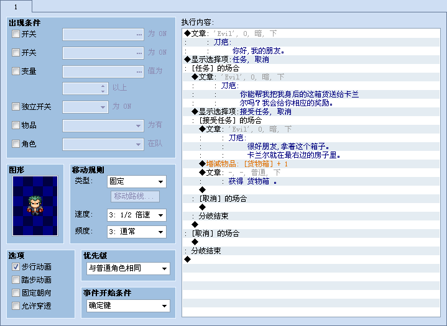Open the 事件开始条件 dropdown 确定键
The height and width of the screenshot is (326, 447).
128,306
